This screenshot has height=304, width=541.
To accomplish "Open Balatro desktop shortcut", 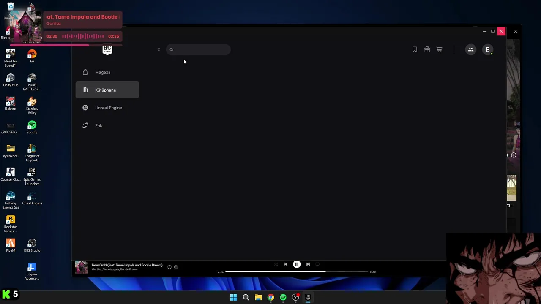I will click(x=11, y=104).
